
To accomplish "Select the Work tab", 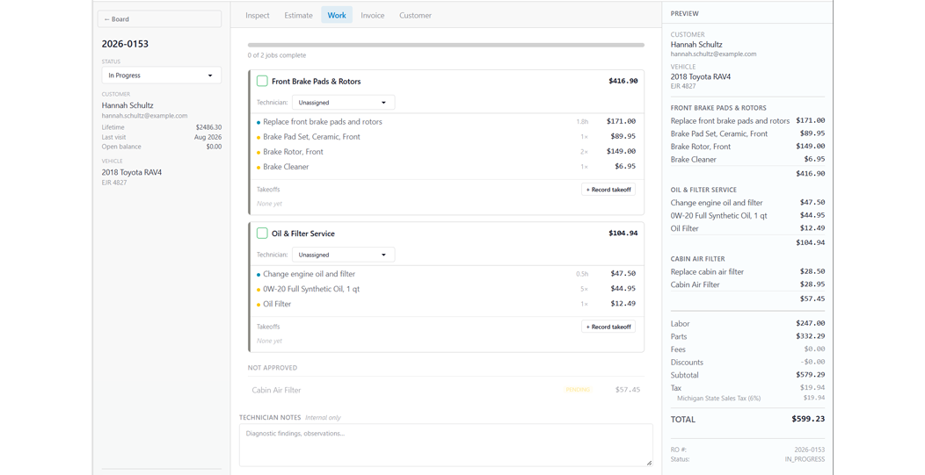I will tap(337, 15).
